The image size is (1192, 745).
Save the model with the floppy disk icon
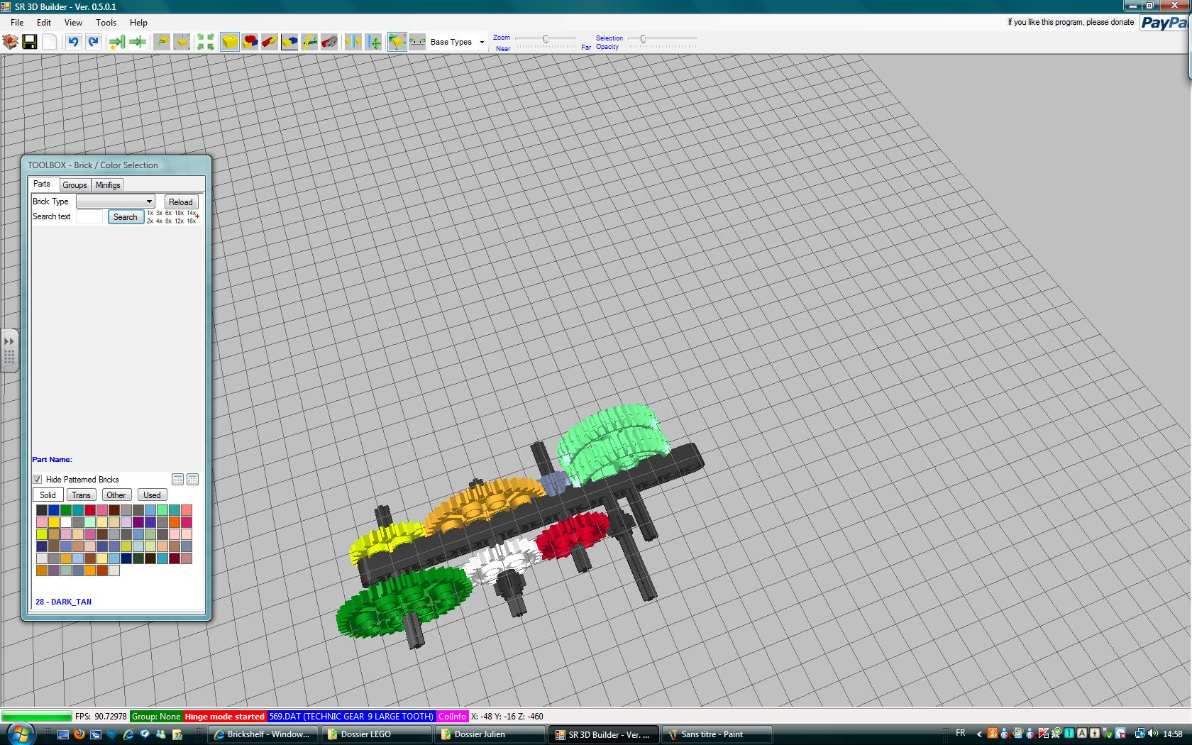(x=30, y=42)
